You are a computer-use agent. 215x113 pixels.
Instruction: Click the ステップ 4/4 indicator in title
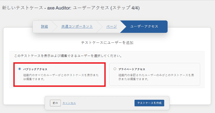125,8
